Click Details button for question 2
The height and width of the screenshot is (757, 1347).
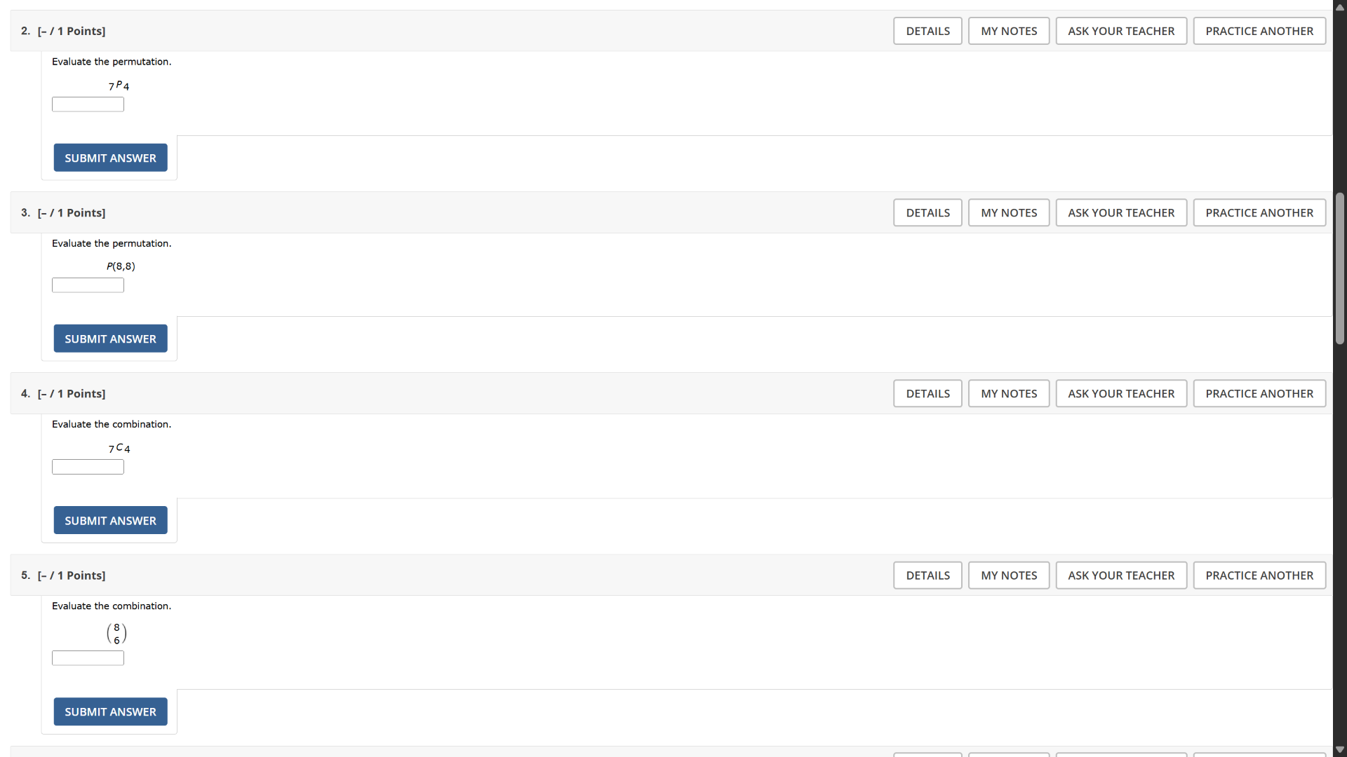[927, 31]
